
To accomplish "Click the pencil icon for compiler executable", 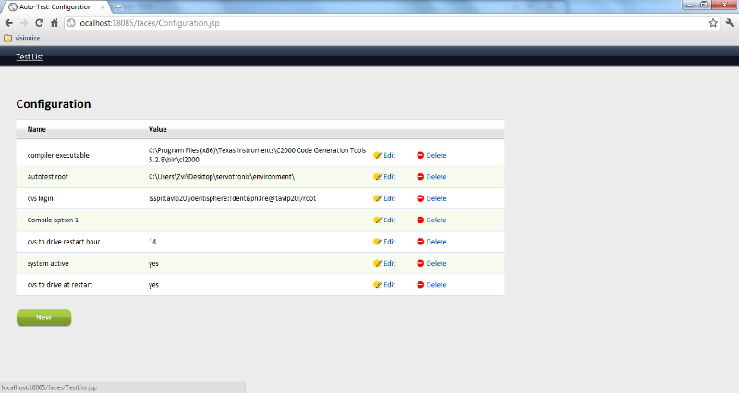I will (x=378, y=155).
